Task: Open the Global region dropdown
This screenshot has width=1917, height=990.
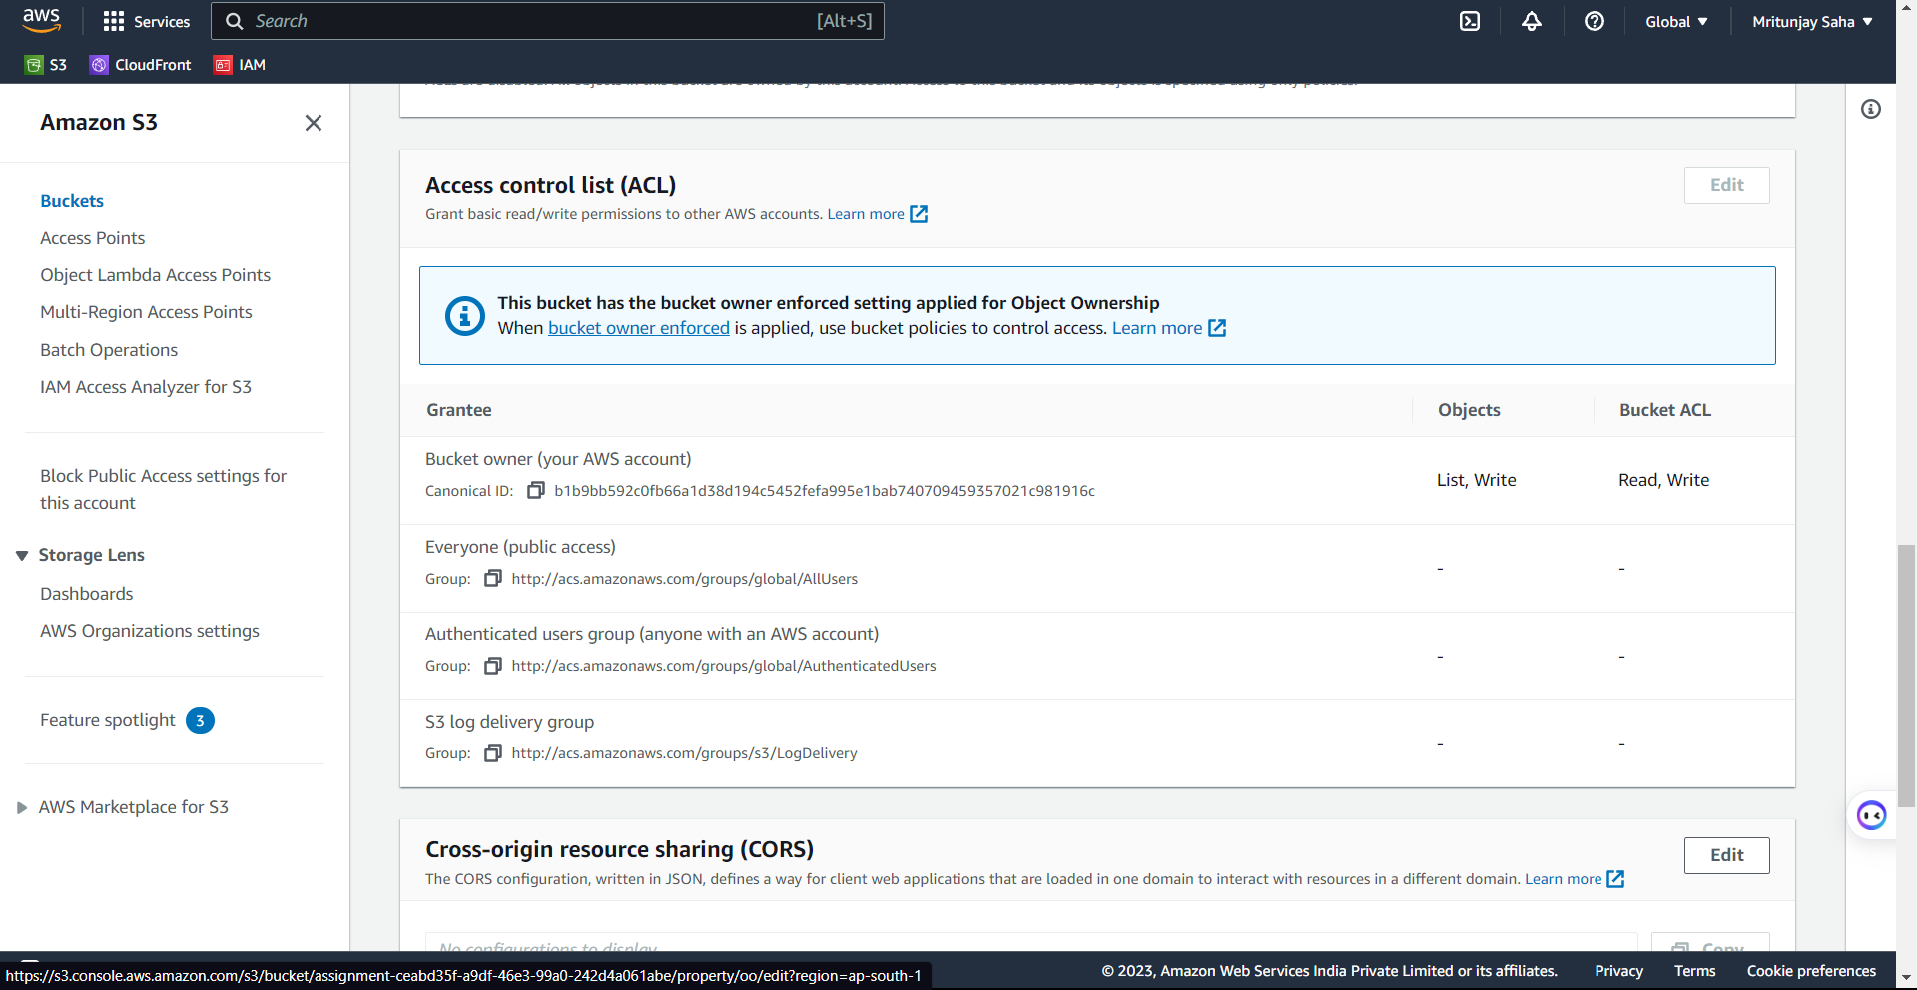Action: pos(1676,21)
